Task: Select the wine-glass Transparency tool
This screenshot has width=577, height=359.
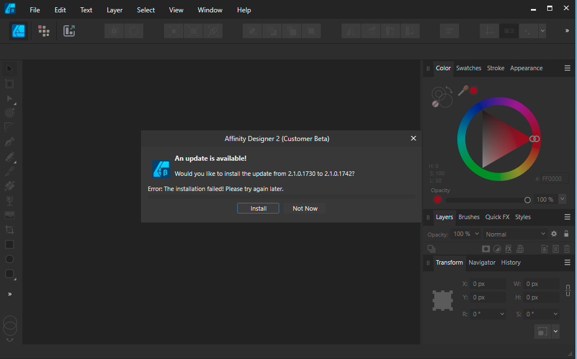Action: pos(10,201)
